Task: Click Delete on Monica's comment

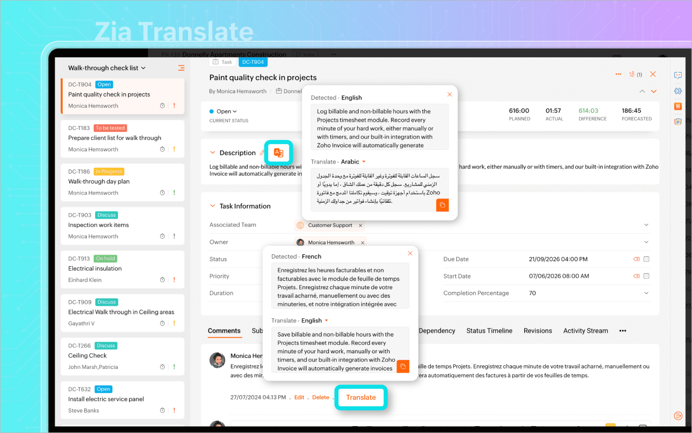Action: pos(320,397)
